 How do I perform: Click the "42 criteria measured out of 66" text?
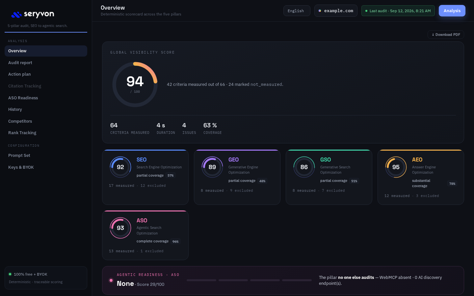pos(196,85)
